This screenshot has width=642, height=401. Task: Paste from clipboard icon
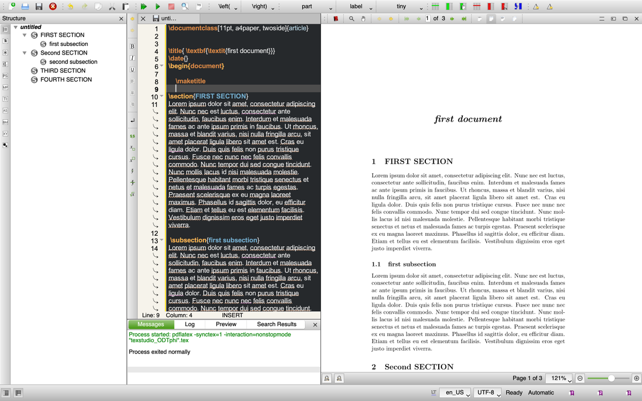pos(125,6)
